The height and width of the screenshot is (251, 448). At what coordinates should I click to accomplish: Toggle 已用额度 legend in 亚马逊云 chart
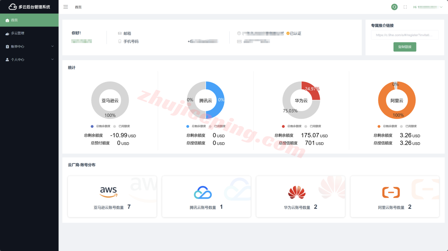coord(122,126)
